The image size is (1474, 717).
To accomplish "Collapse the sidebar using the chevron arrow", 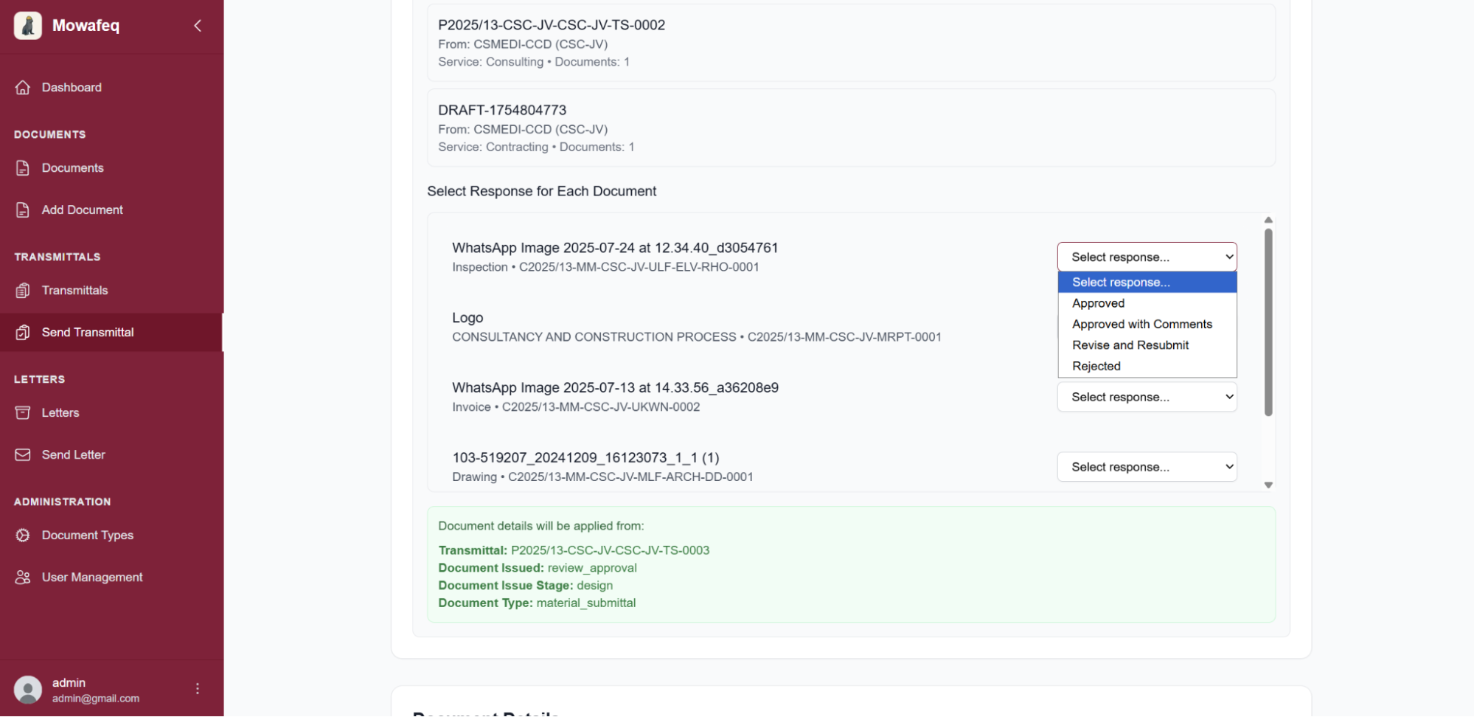I will click(x=198, y=26).
